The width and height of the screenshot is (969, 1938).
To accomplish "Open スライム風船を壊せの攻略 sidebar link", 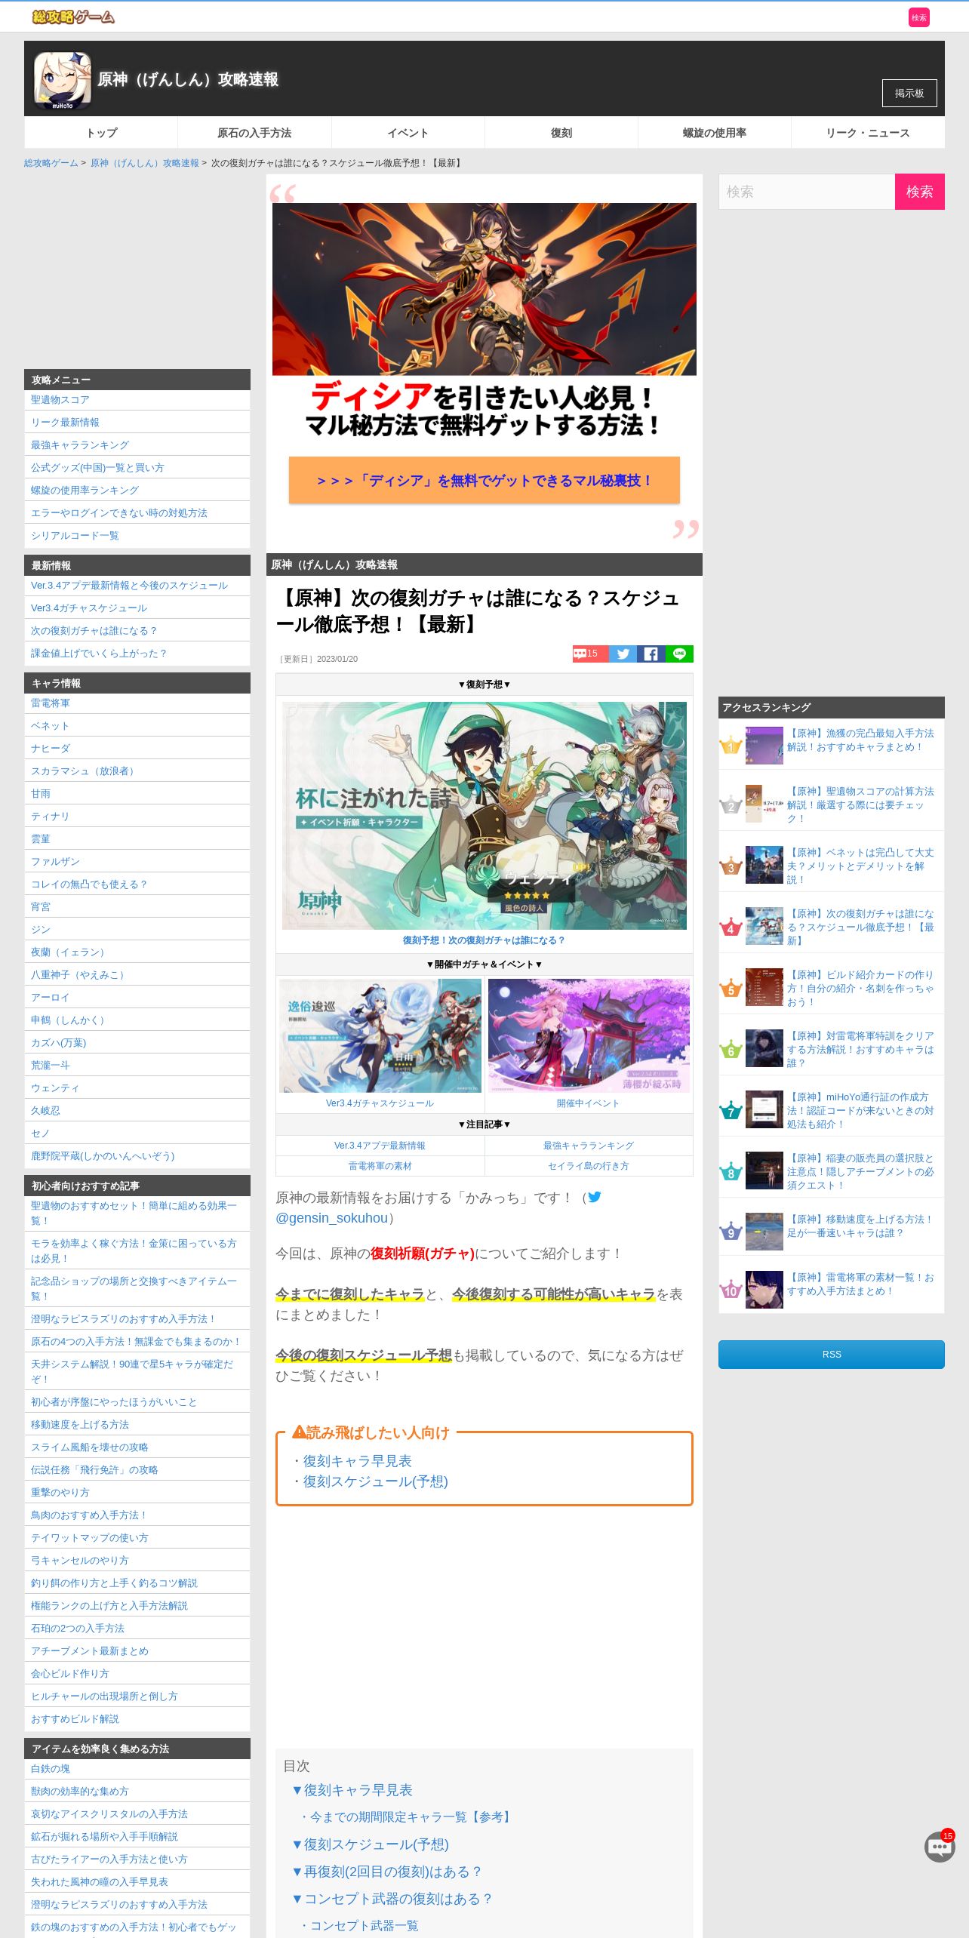I will (90, 1447).
